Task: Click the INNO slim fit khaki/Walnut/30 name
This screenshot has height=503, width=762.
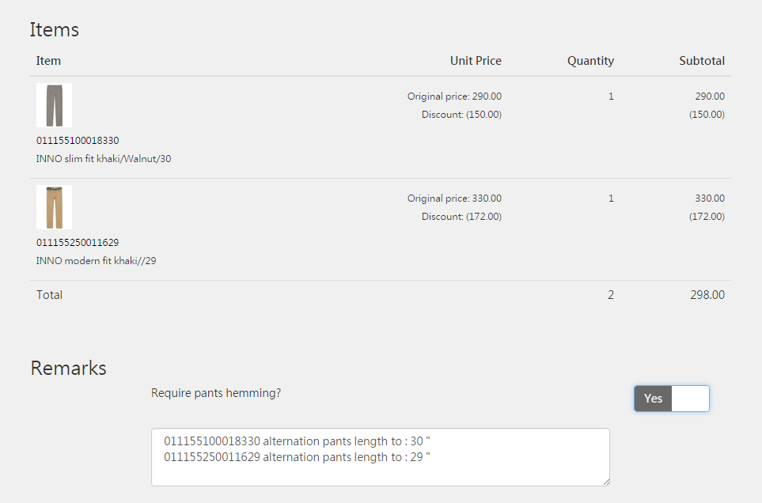Action: click(104, 159)
